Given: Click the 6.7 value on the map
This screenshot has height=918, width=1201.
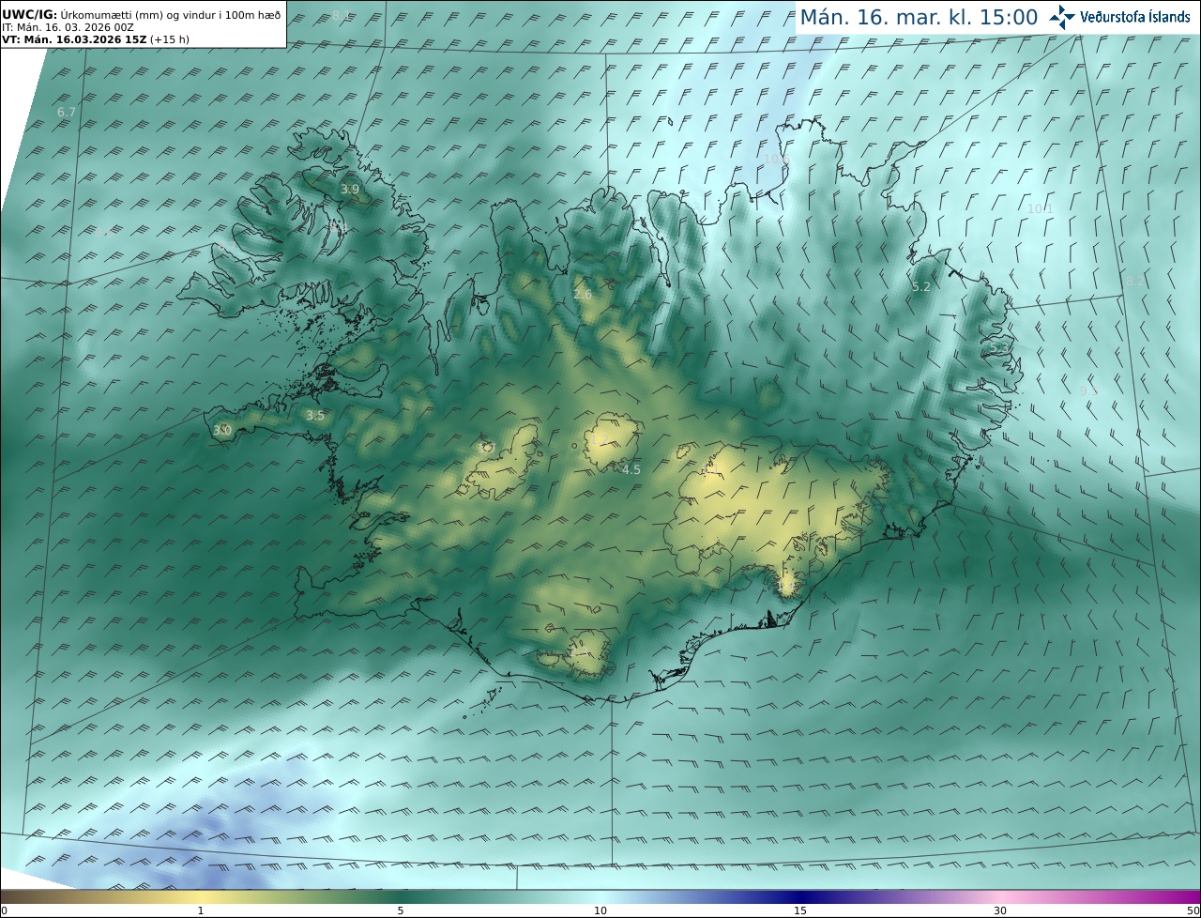Looking at the screenshot, I should point(67,112).
